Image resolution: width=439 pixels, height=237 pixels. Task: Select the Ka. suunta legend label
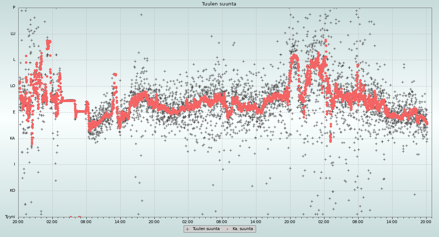click(243, 229)
